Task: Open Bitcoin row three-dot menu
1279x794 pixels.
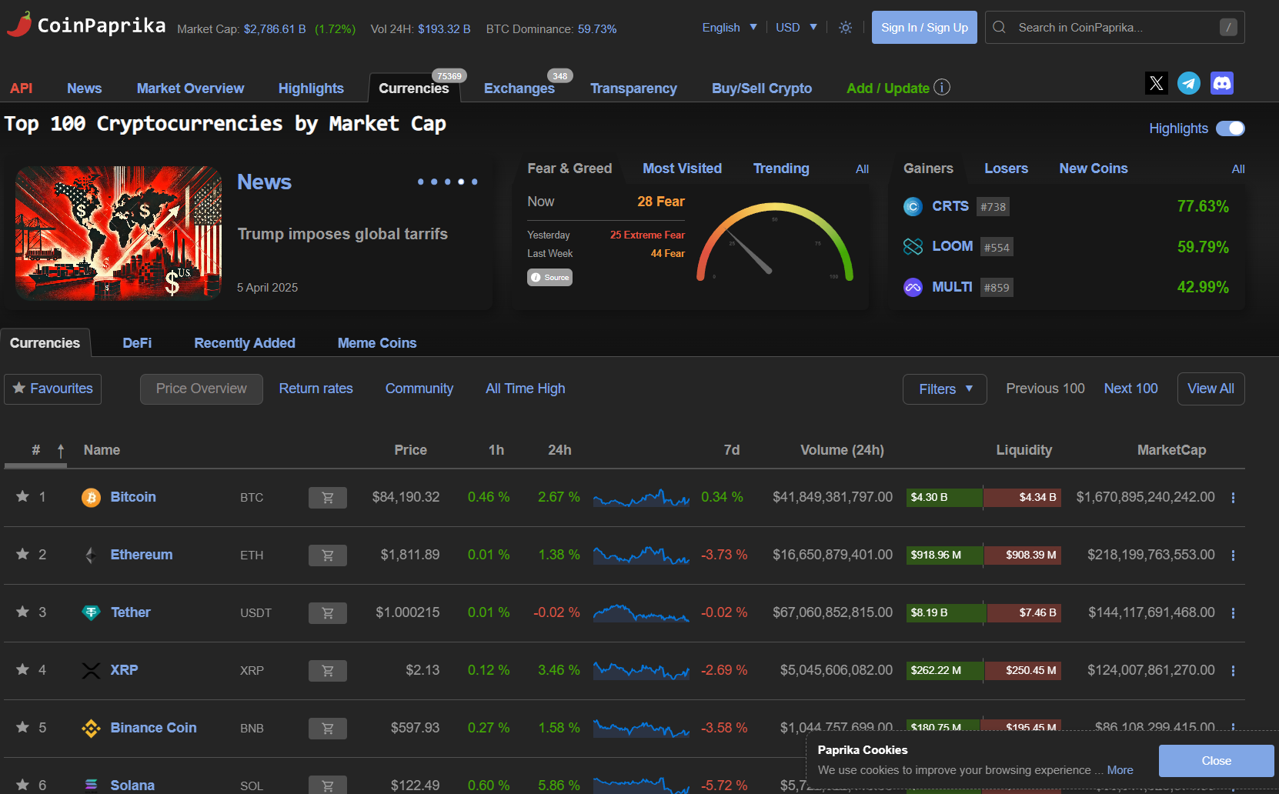Action: [x=1233, y=498]
